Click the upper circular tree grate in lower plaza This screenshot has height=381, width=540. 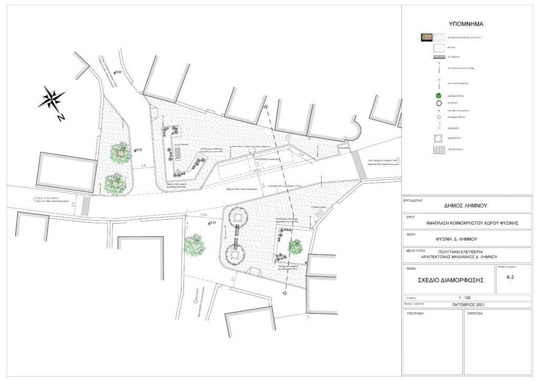[238, 216]
